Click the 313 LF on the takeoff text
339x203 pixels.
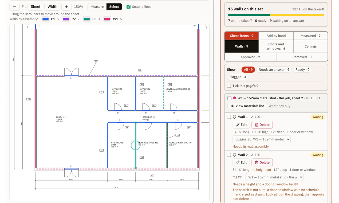(x=308, y=9)
